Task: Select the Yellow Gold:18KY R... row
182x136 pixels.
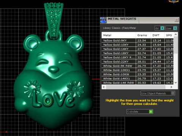Action: [x=138, y=57]
